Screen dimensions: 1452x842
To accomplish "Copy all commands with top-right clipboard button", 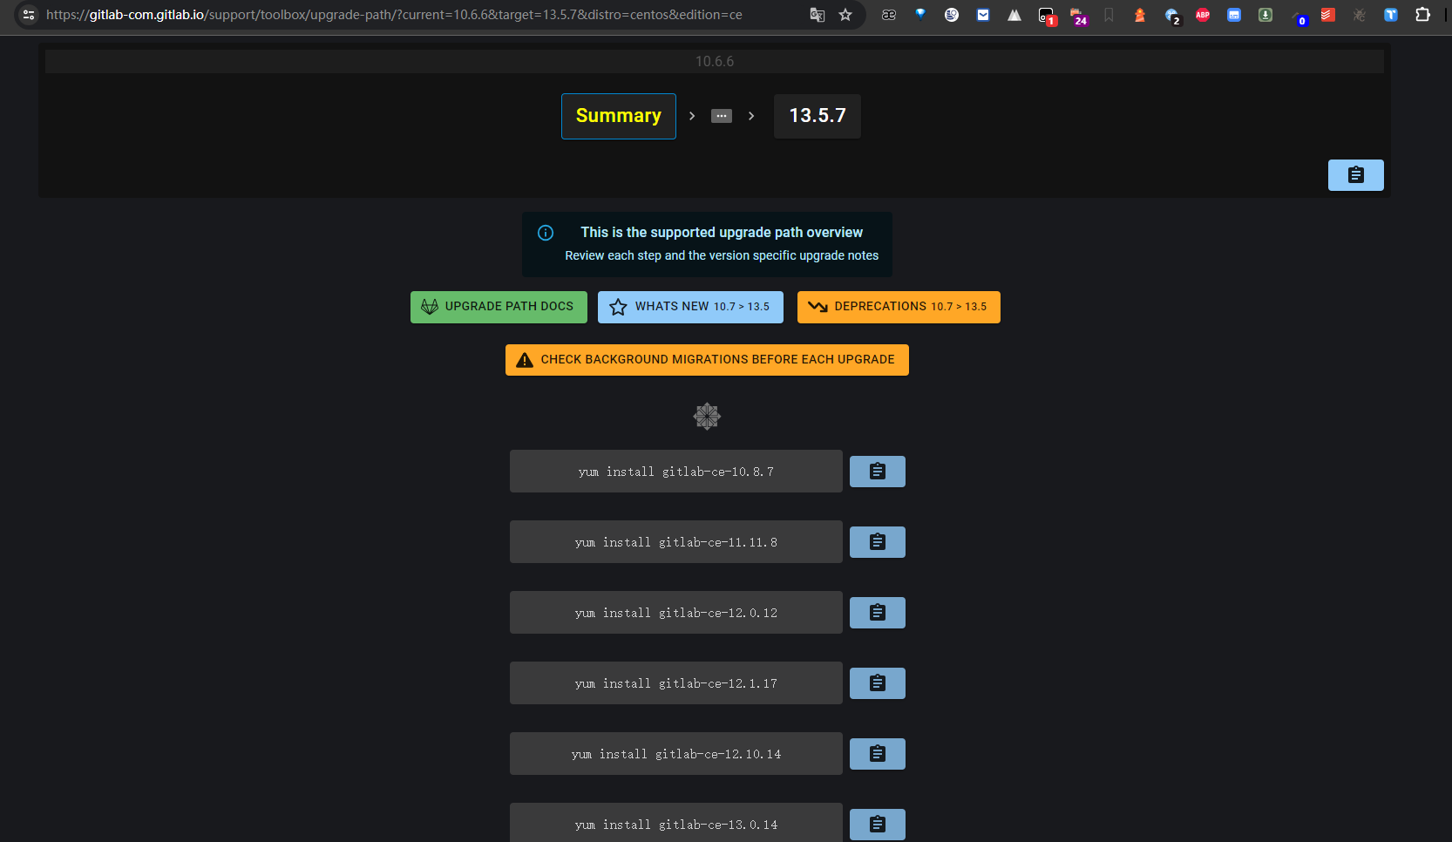I will pyautogui.click(x=1355, y=175).
